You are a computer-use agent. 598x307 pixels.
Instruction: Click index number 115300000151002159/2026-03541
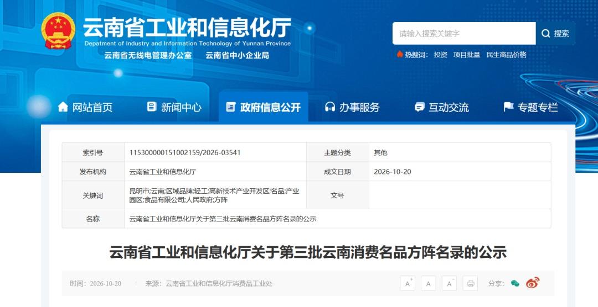tap(185, 152)
